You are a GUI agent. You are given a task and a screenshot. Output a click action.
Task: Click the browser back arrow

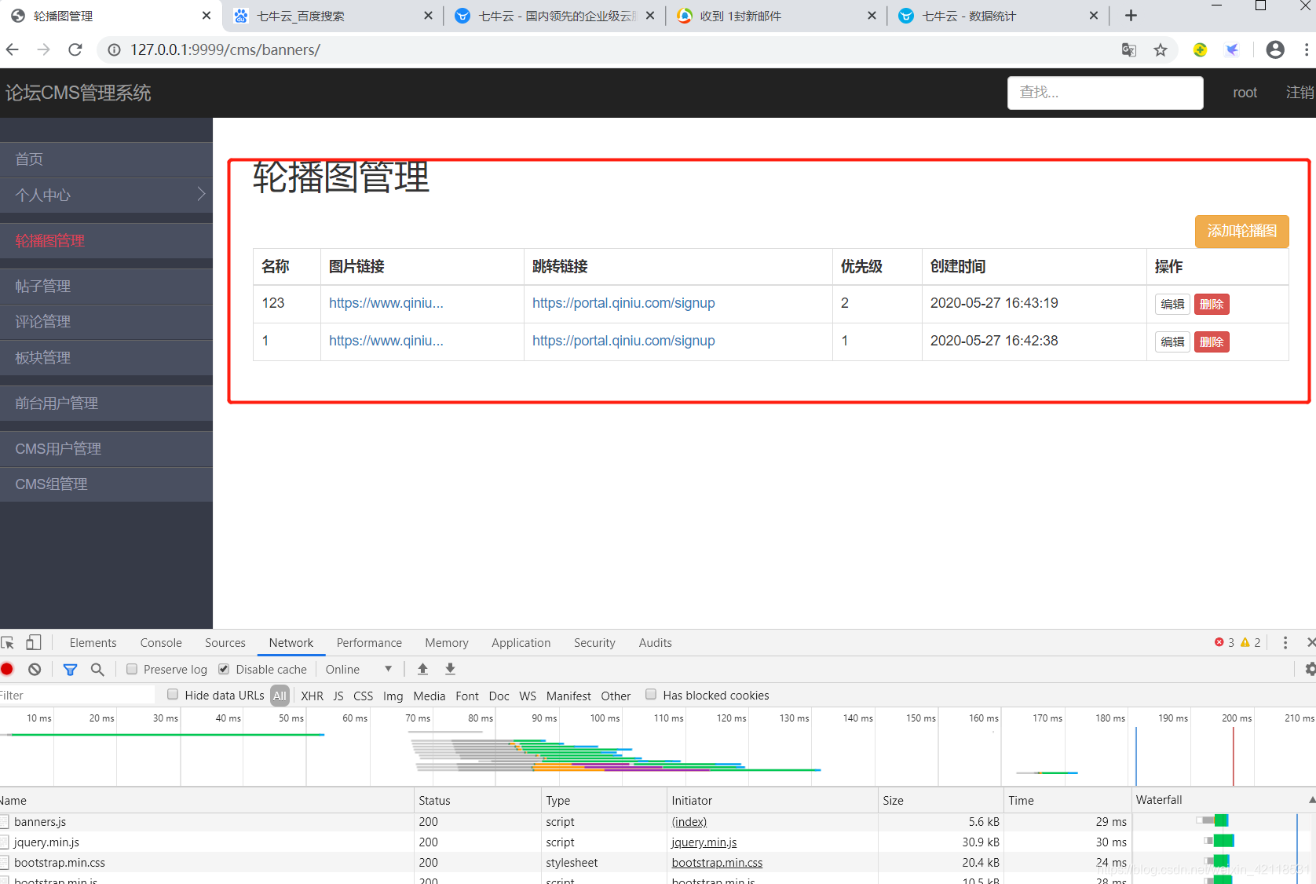pos(13,49)
